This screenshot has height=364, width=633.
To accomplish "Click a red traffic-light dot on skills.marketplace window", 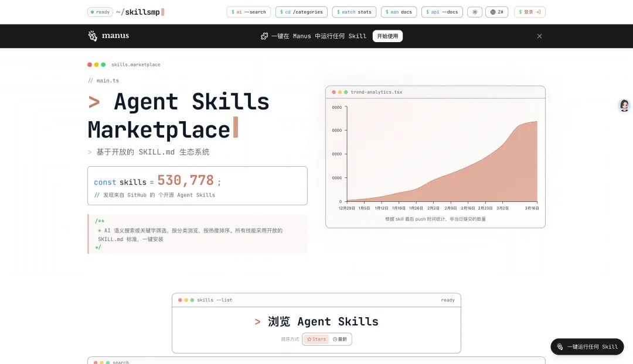I will point(89,64).
